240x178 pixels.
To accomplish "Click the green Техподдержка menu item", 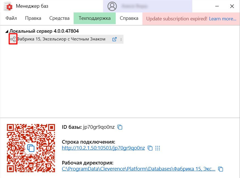I will (x=94, y=18).
